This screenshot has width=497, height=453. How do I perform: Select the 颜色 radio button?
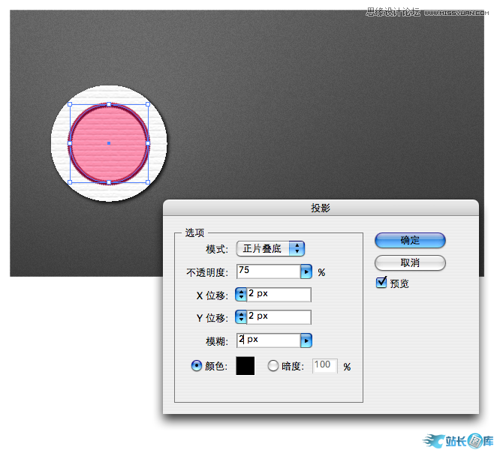pos(197,366)
